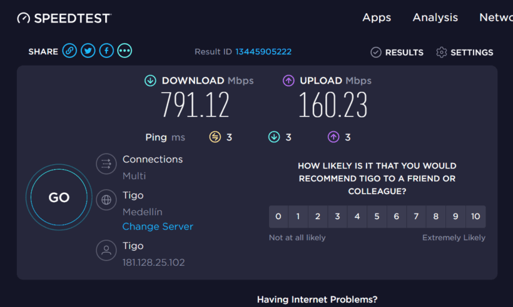The height and width of the screenshot is (307, 513).
Task: Click the Medellín server location
Action: (x=142, y=212)
